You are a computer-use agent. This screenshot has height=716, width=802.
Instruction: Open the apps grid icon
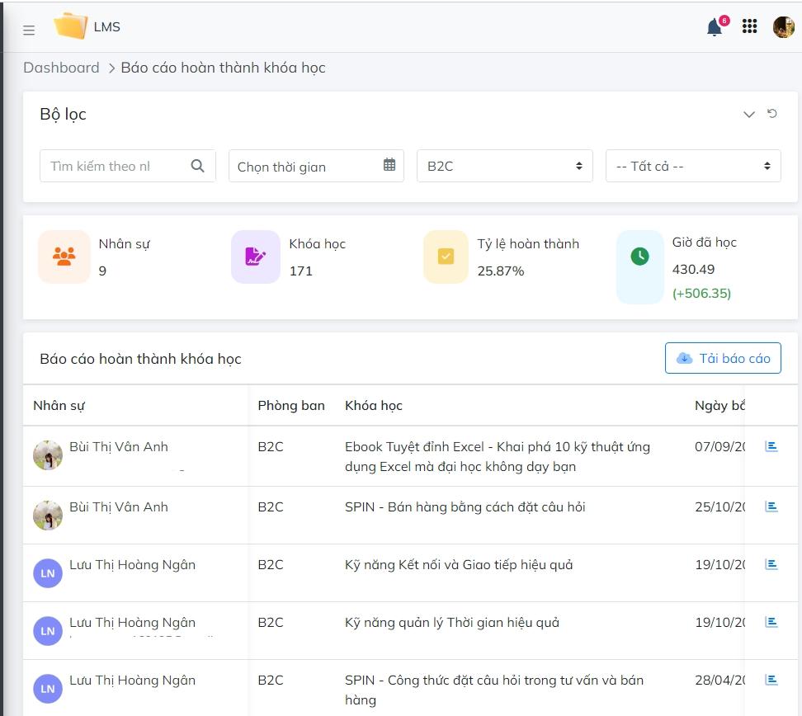click(749, 26)
